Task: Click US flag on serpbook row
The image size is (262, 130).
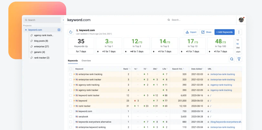Action: click(x=77, y=117)
